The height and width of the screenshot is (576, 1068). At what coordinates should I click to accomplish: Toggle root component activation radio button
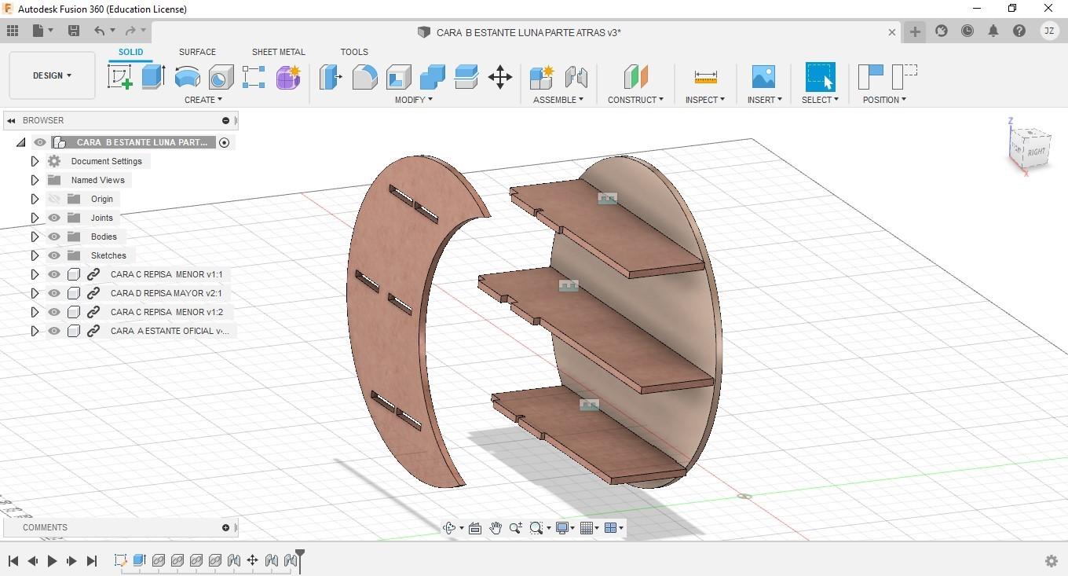pos(224,142)
